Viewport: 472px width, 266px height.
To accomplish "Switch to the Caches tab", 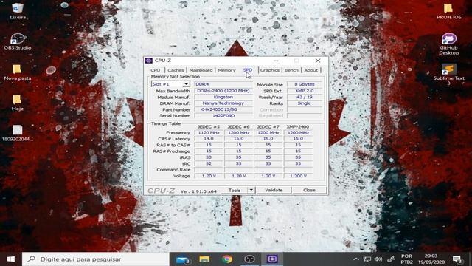I will click(176, 70).
